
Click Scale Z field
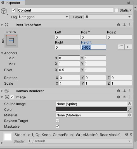coord(121,83)
